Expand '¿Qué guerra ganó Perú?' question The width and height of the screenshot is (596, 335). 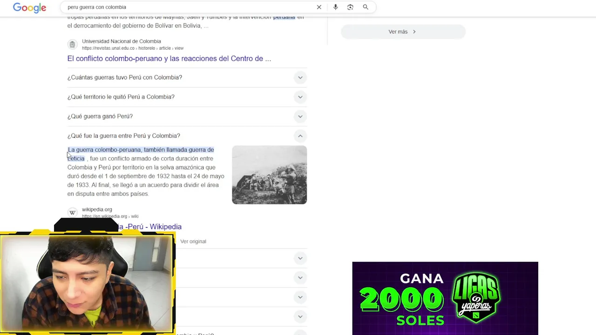click(187, 116)
